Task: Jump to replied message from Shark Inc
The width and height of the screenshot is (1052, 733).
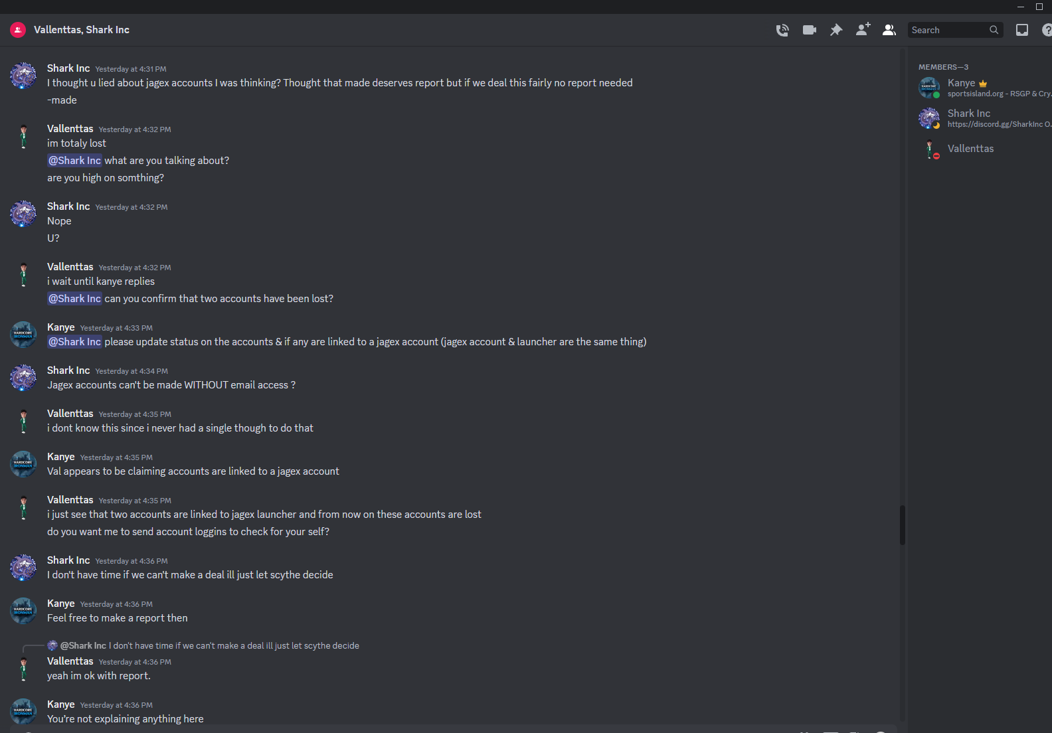Action: tap(210, 645)
